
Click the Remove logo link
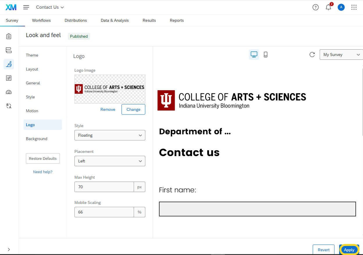tap(108, 109)
